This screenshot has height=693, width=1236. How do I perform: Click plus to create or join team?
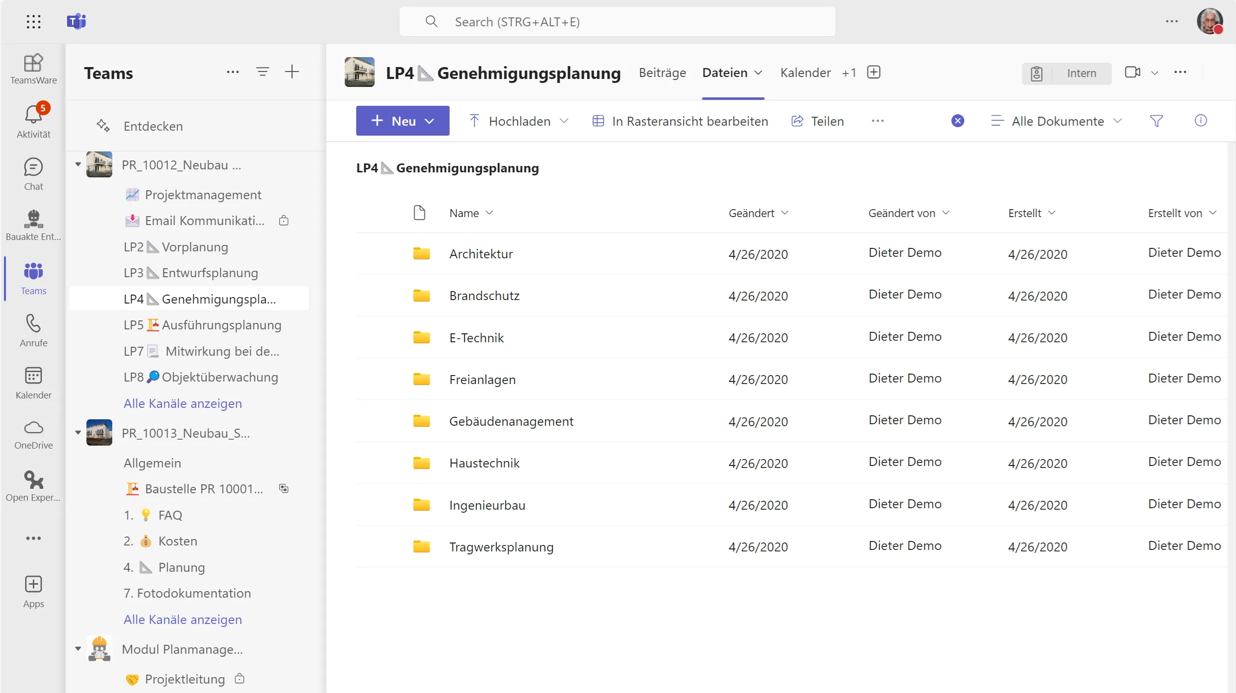[292, 72]
